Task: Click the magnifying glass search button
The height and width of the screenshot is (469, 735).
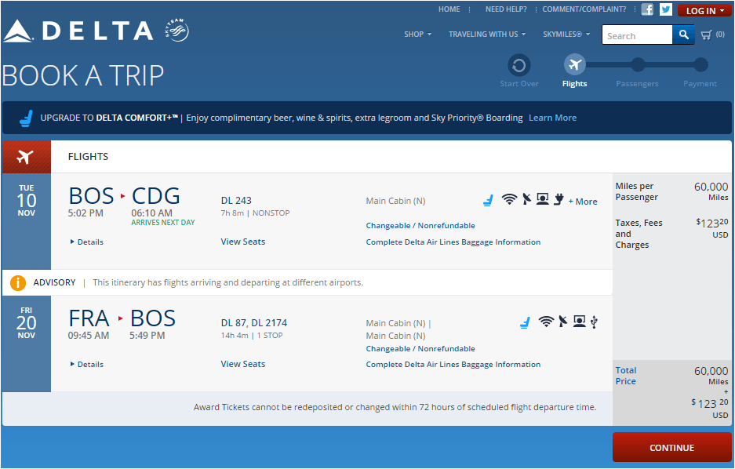Action: [x=683, y=35]
